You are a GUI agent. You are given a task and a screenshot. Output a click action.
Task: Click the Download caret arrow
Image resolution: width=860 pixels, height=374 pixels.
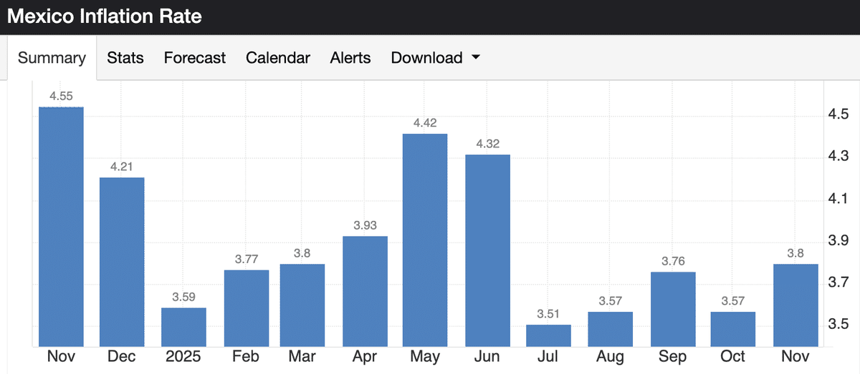tap(475, 58)
